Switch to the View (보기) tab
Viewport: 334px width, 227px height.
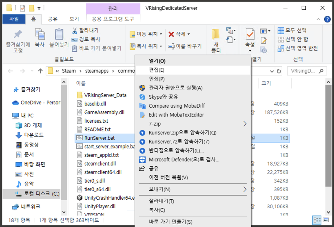[x=74, y=19]
